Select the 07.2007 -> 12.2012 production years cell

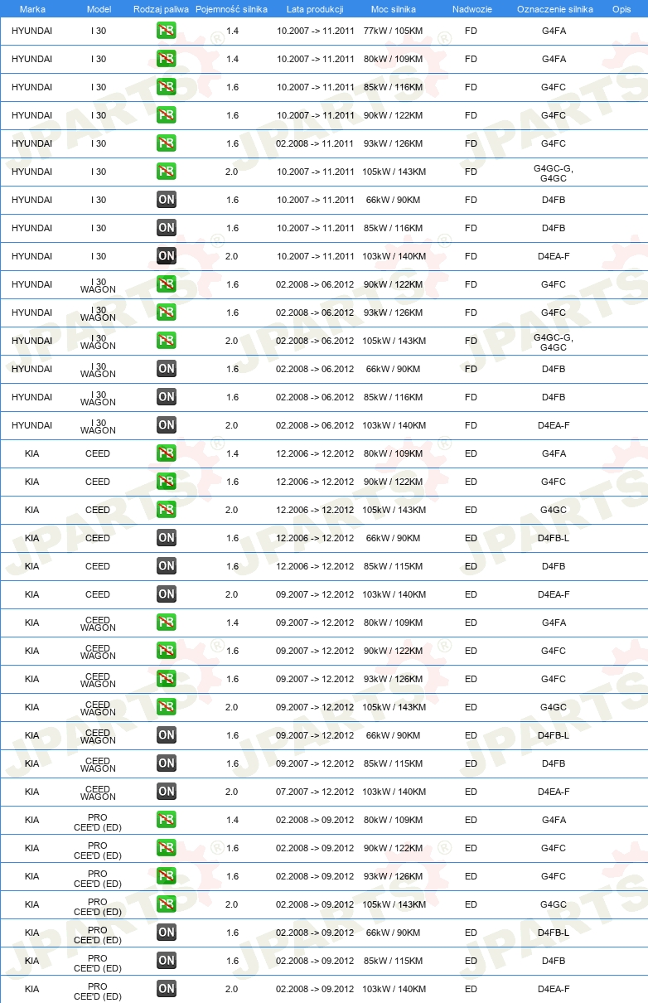315,792
